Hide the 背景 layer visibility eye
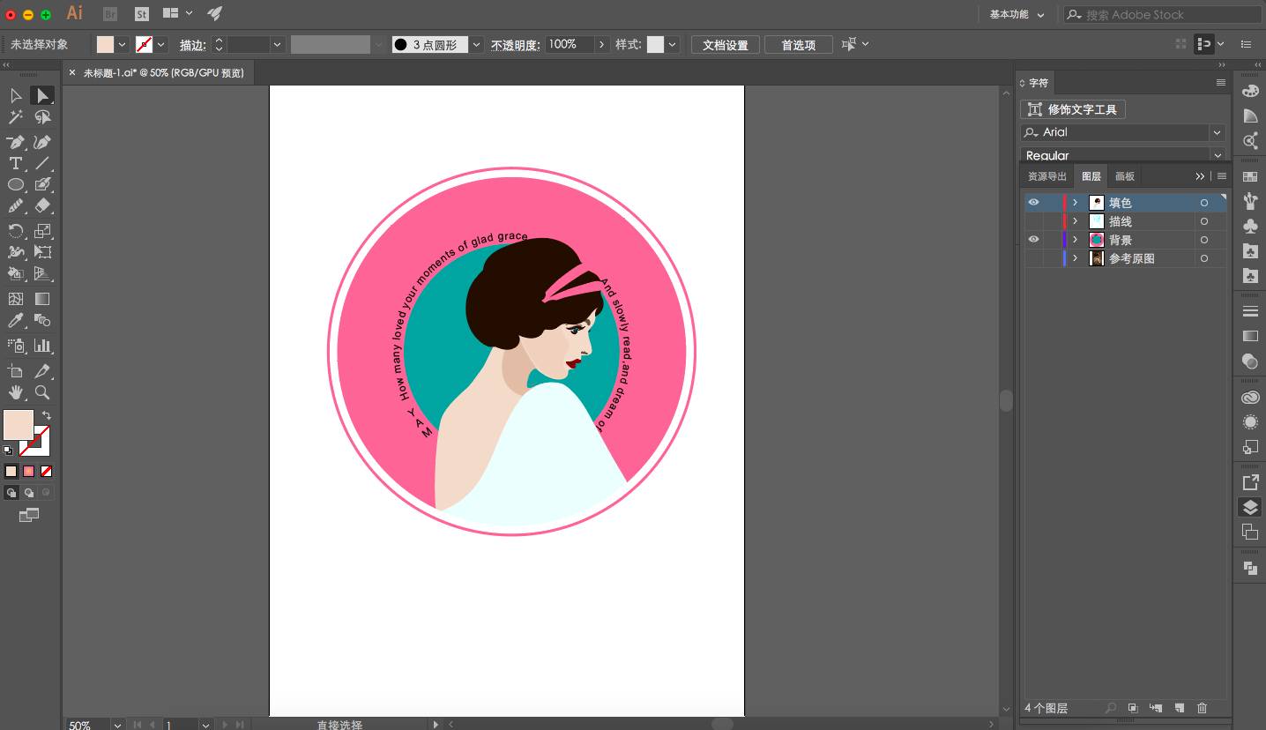 point(1033,240)
